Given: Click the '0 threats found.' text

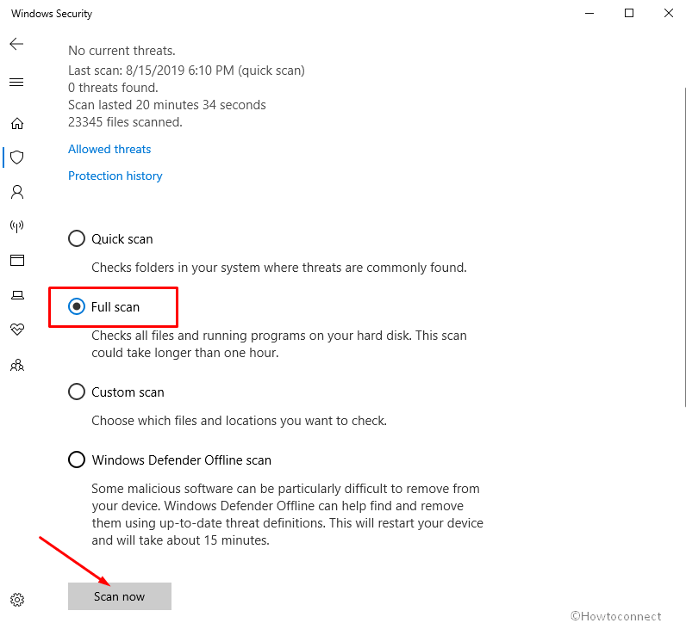Looking at the screenshot, I should (x=113, y=88).
